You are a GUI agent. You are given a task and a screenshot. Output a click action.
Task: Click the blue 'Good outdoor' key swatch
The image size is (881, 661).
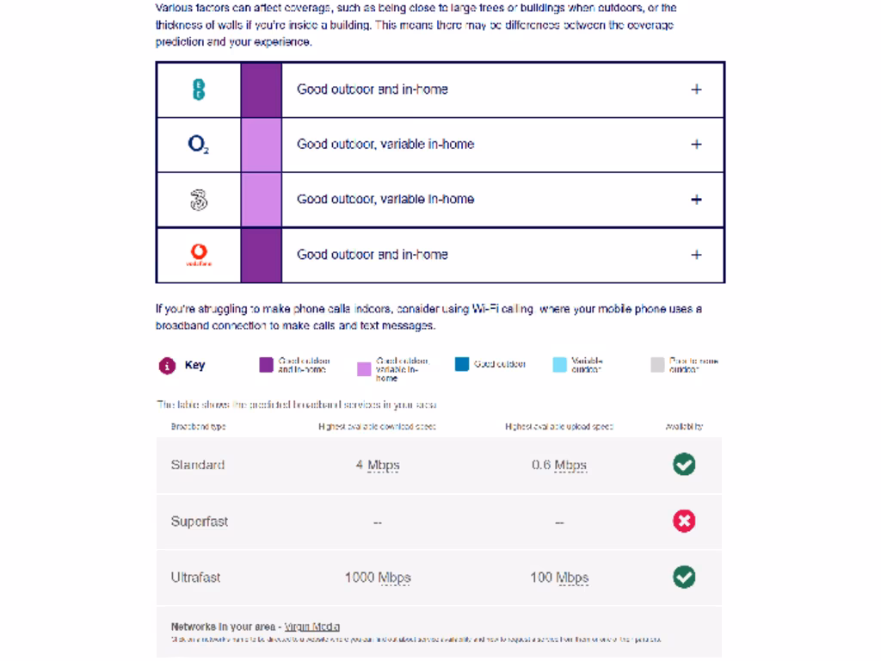(462, 364)
